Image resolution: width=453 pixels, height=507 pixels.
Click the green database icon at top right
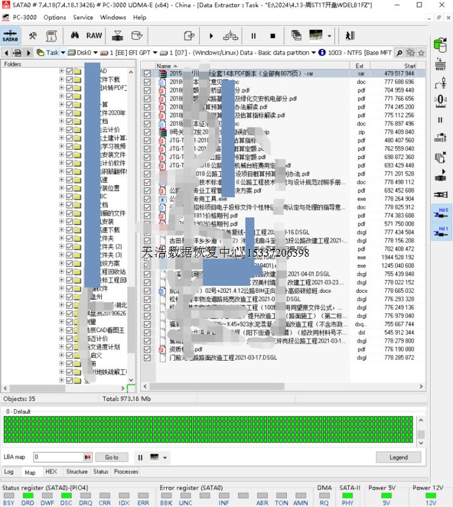[440, 45]
